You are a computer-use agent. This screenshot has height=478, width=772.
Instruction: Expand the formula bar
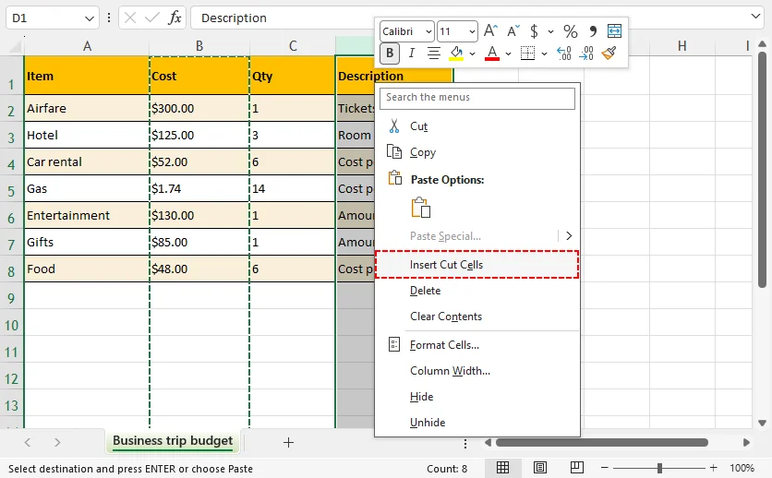coord(755,17)
